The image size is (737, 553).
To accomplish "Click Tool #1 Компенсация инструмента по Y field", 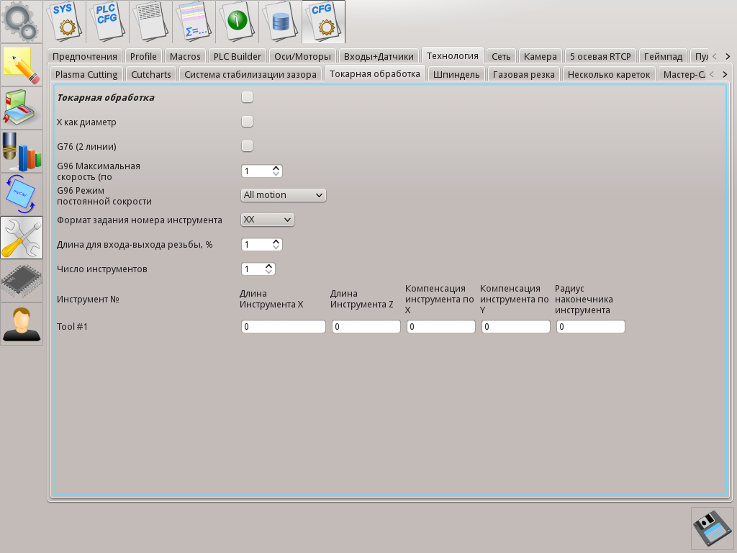I will pyautogui.click(x=515, y=326).
